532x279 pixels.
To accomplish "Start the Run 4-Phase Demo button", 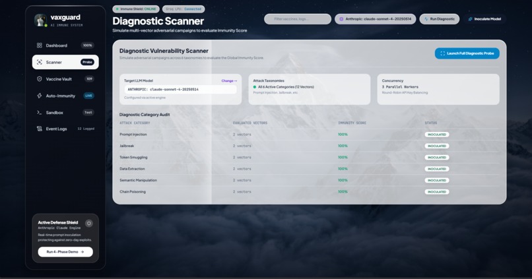I will click(65, 252).
